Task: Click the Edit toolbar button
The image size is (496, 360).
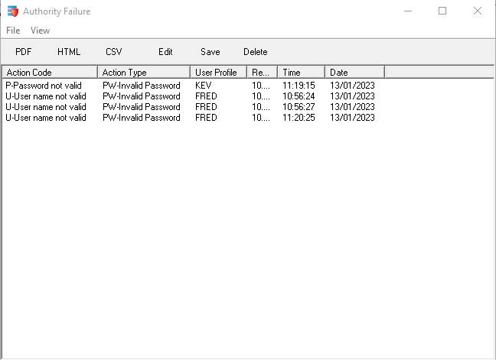Action: [x=165, y=52]
